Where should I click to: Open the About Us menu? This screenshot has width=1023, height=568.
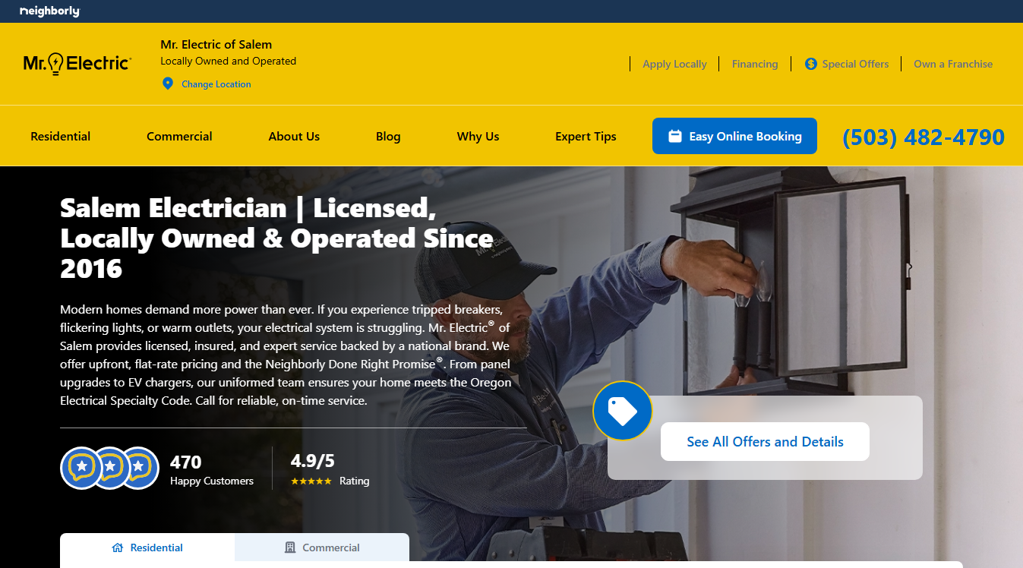pos(294,137)
